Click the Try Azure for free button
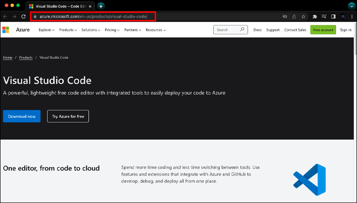357x203 pixels. click(x=68, y=116)
